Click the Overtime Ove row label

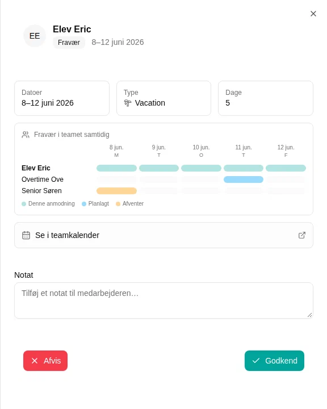click(43, 180)
